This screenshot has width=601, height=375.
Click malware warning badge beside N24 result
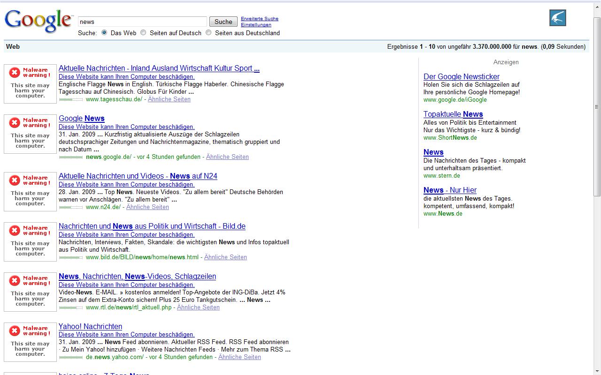tap(30, 192)
